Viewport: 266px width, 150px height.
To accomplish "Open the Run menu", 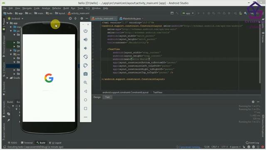I will click(73, 8).
